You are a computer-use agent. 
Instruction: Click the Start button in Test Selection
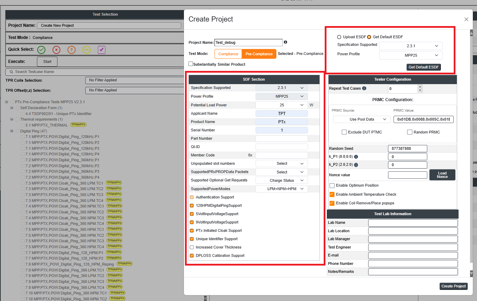[x=47, y=62]
